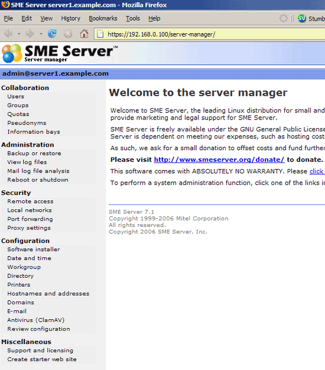Click the Security section heading
The width and height of the screenshot is (325, 370).
point(16,193)
